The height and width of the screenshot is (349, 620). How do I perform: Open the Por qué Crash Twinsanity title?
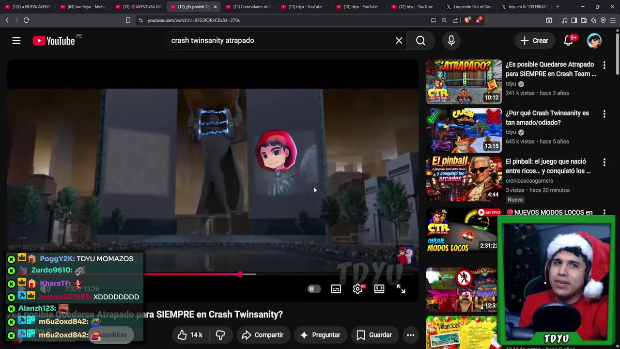point(547,118)
